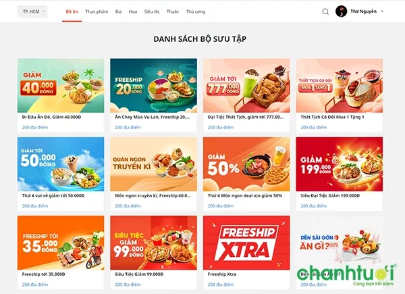The image size is (405, 294).
Task: Click Giảm tới 777.000 đồng banner
Action: pyautogui.click(x=246, y=86)
